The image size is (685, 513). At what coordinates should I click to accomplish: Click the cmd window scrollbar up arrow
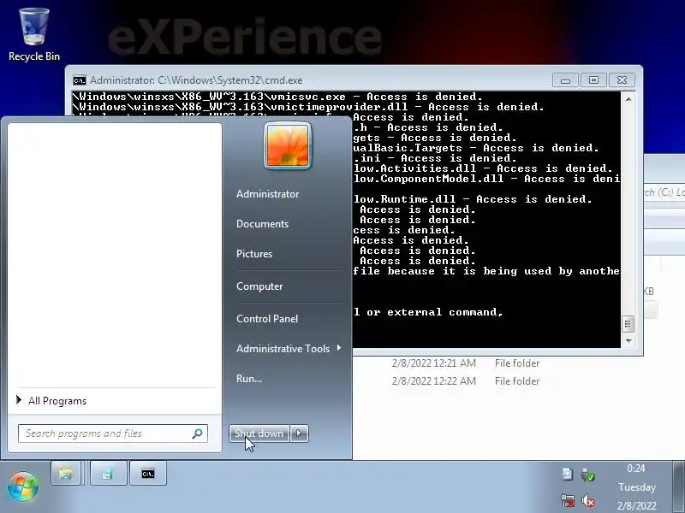pos(628,99)
